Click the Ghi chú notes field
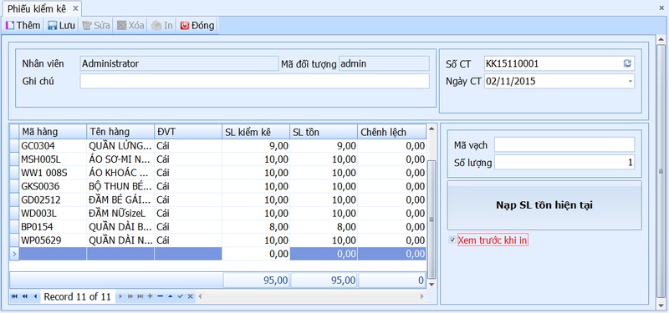 tap(254, 81)
